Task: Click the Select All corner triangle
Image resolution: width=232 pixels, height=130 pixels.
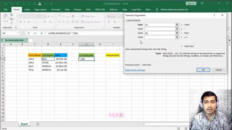Action: 3,44
